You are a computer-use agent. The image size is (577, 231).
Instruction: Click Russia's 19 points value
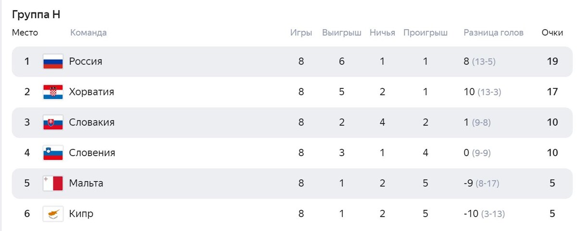pos(552,61)
